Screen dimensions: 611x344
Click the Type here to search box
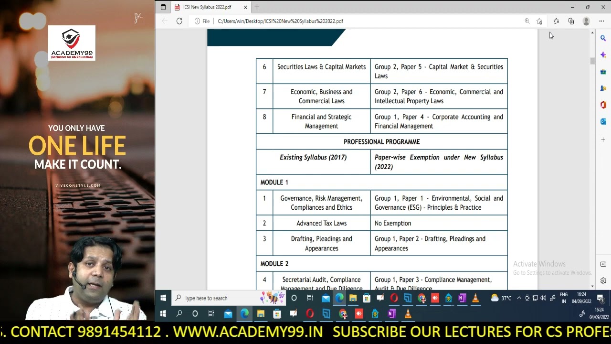pos(228,298)
